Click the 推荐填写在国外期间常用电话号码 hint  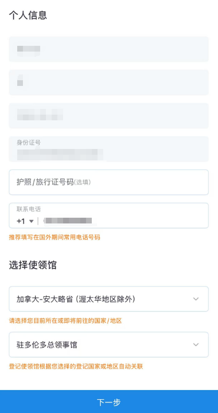point(54,237)
